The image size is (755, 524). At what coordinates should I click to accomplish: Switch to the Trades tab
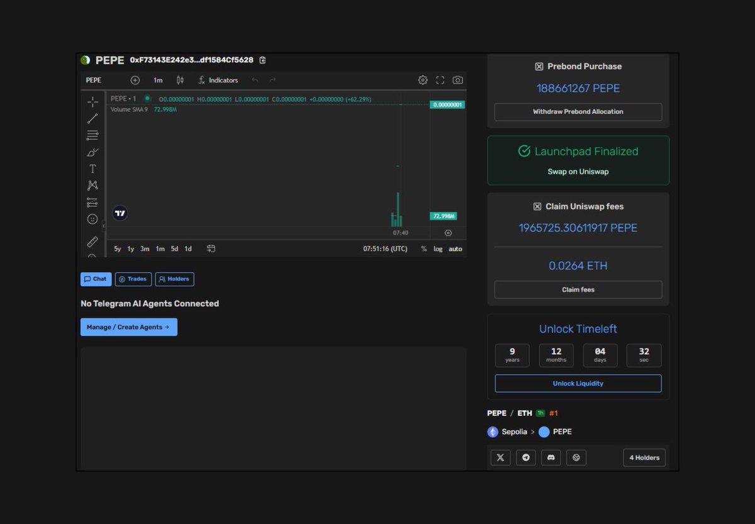pos(133,279)
